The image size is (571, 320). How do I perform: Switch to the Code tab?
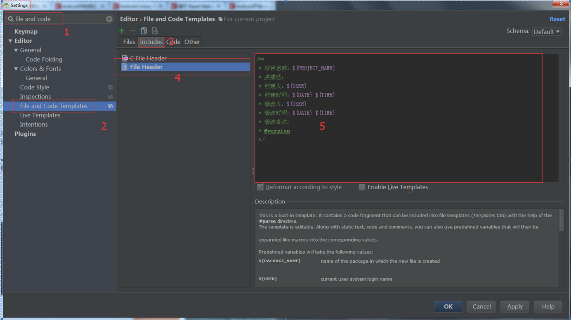coord(173,42)
